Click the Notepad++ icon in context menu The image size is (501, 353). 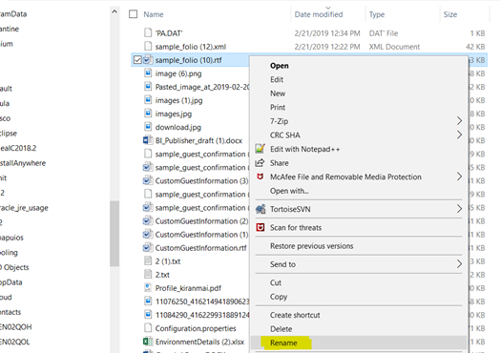click(x=261, y=149)
